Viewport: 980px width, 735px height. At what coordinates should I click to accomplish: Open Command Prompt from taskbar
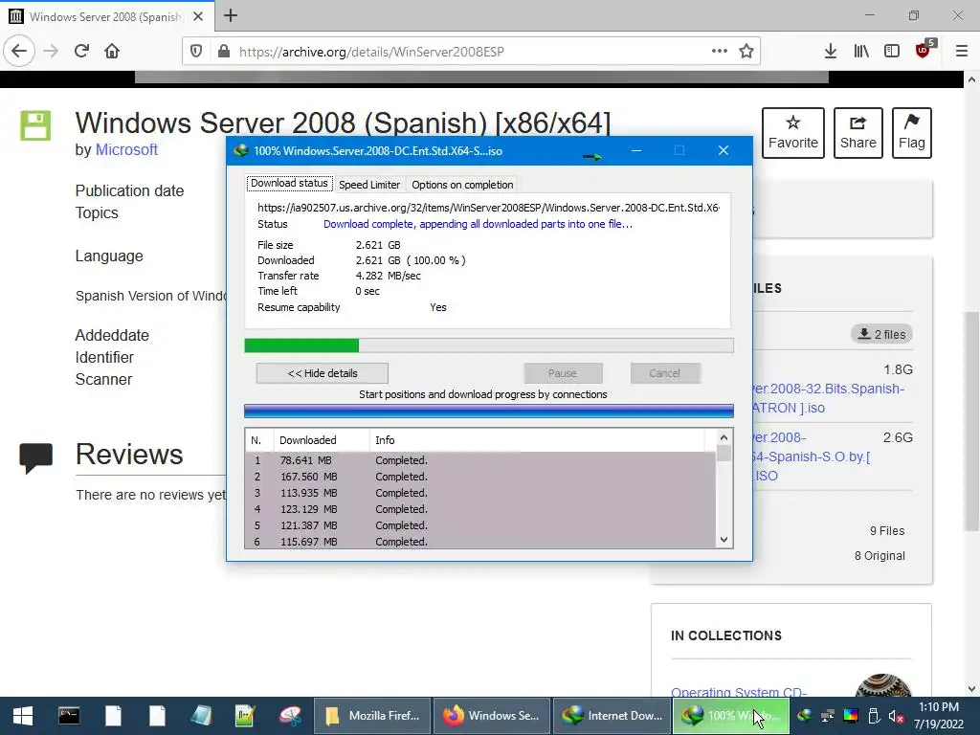coord(69,716)
